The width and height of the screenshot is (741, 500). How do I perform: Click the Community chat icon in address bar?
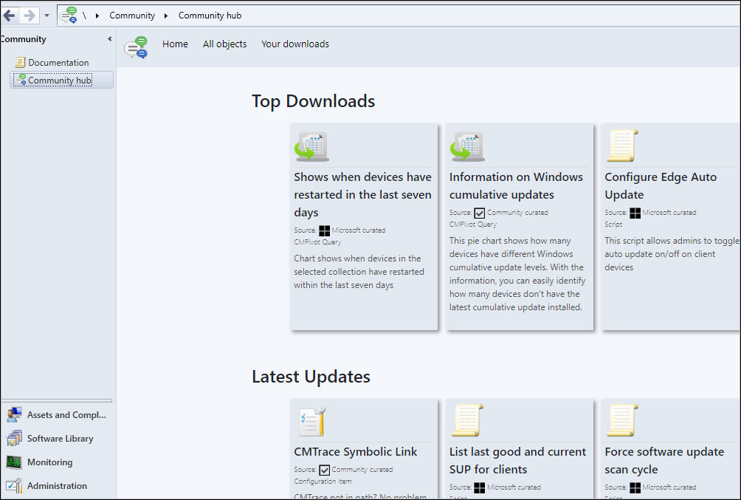pos(69,15)
